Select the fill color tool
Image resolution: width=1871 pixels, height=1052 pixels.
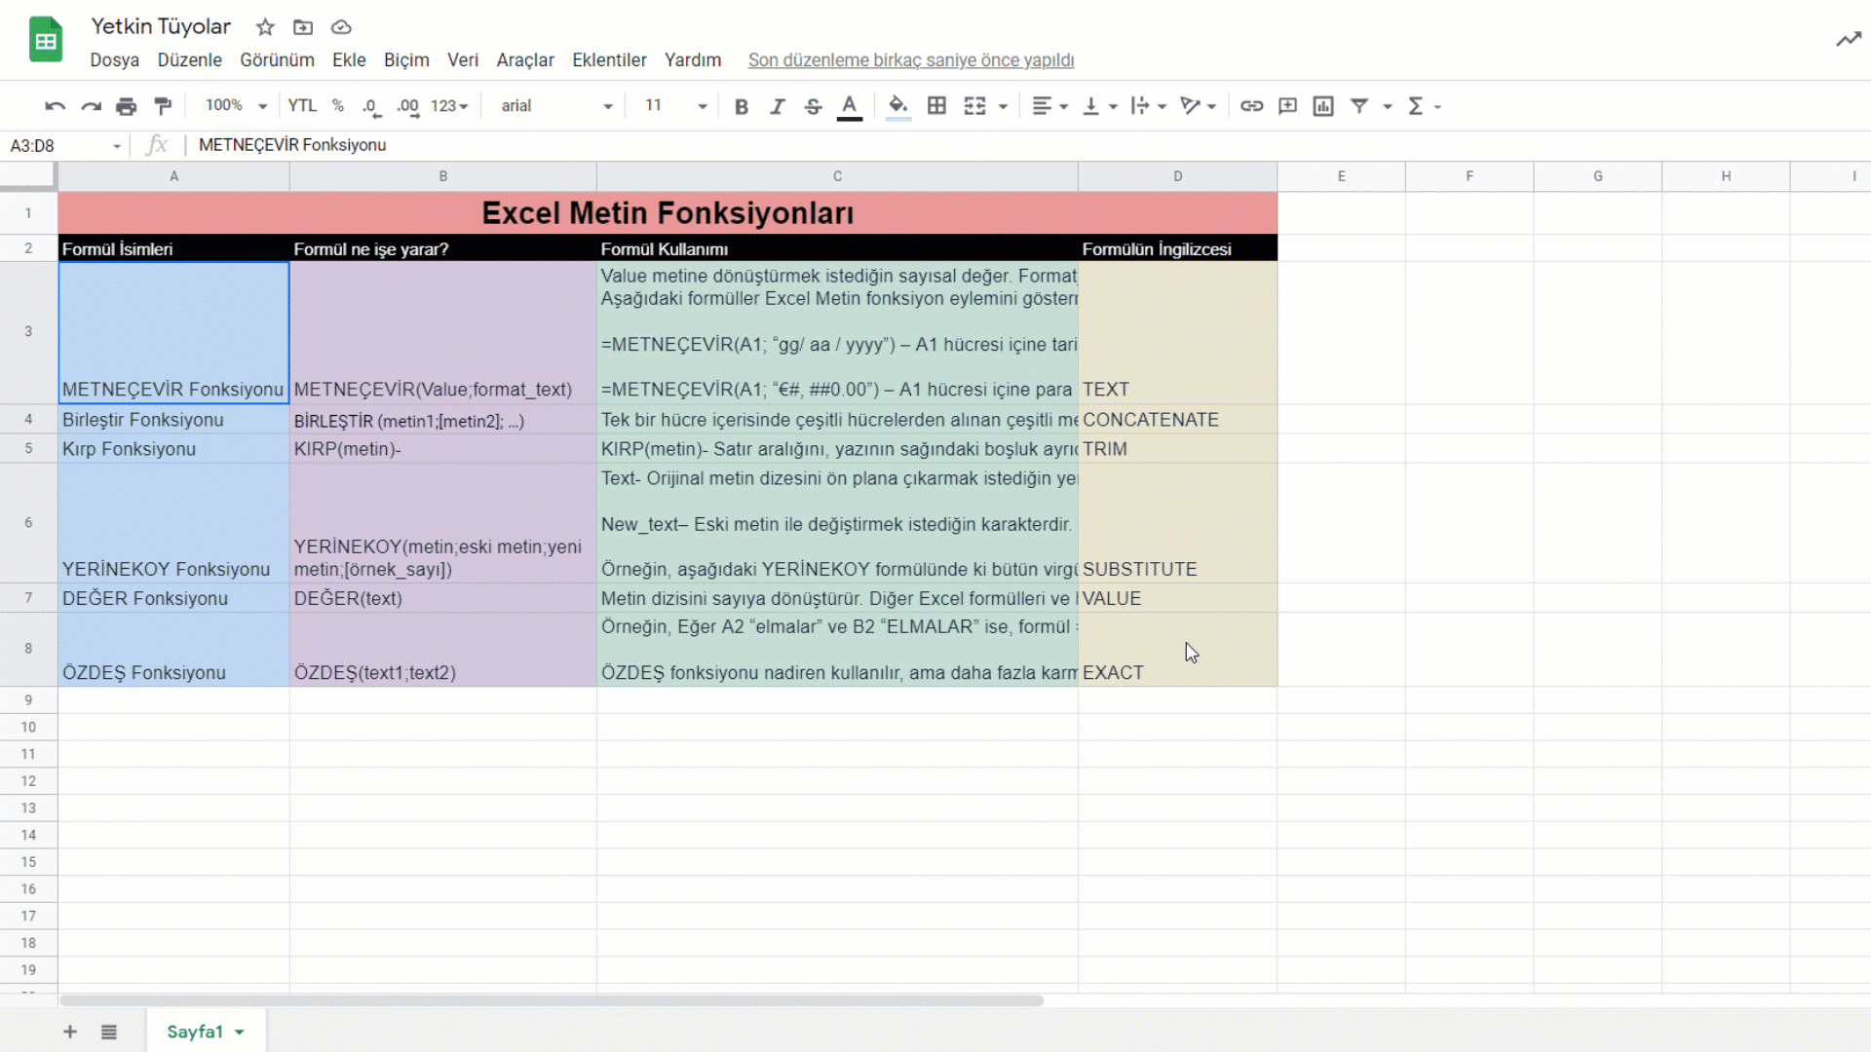click(x=897, y=105)
